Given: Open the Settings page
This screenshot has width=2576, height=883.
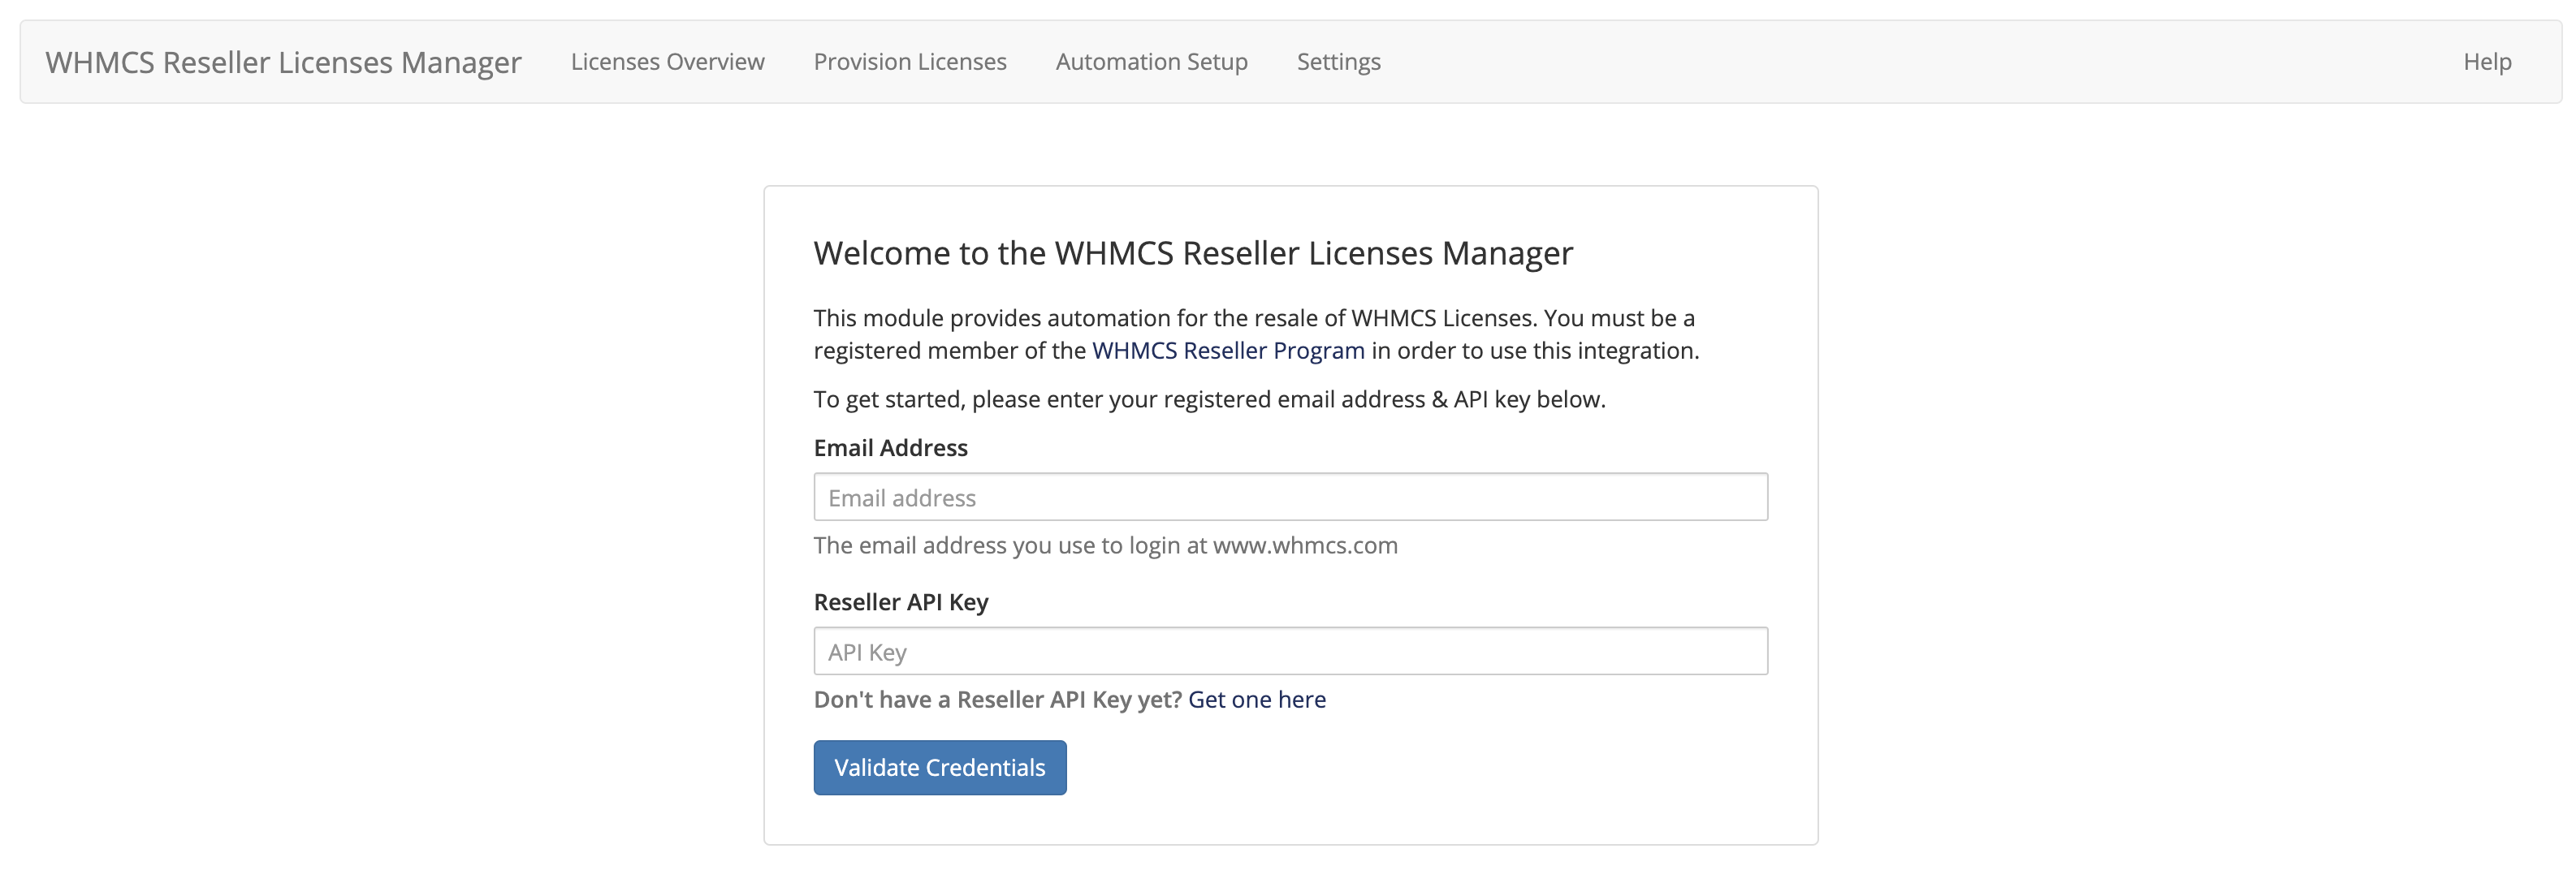Looking at the screenshot, I should [1339, 61].
